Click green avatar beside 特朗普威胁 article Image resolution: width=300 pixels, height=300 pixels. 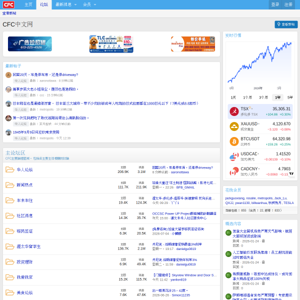pyautogui.click(x=228, y=275)
